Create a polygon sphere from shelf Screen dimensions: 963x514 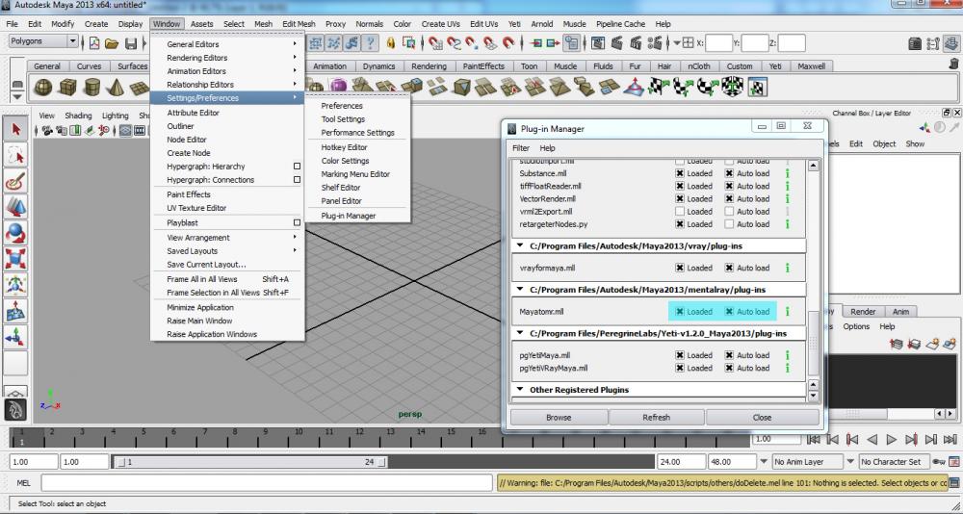43,88
